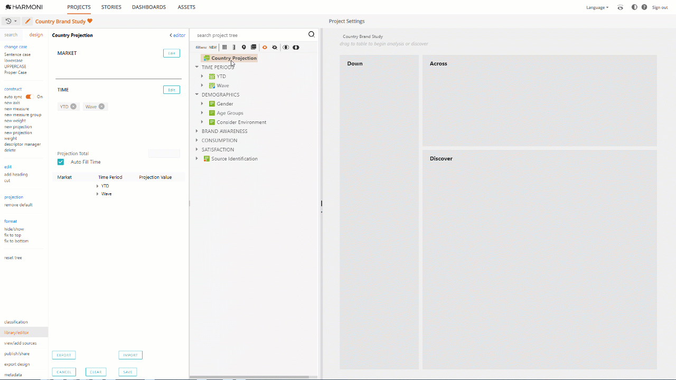Toggle the orange eye visibility filter
Viewport: 676px width, 380px height.
tap(265, 47)
